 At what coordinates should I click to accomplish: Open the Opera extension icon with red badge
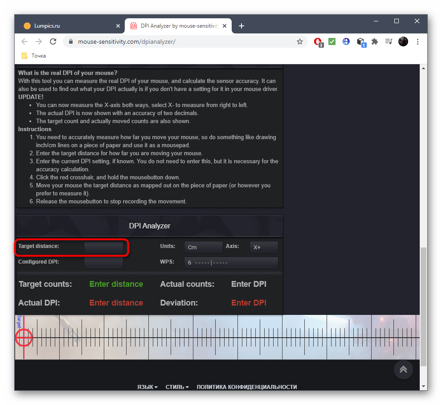tap(318, 41)
